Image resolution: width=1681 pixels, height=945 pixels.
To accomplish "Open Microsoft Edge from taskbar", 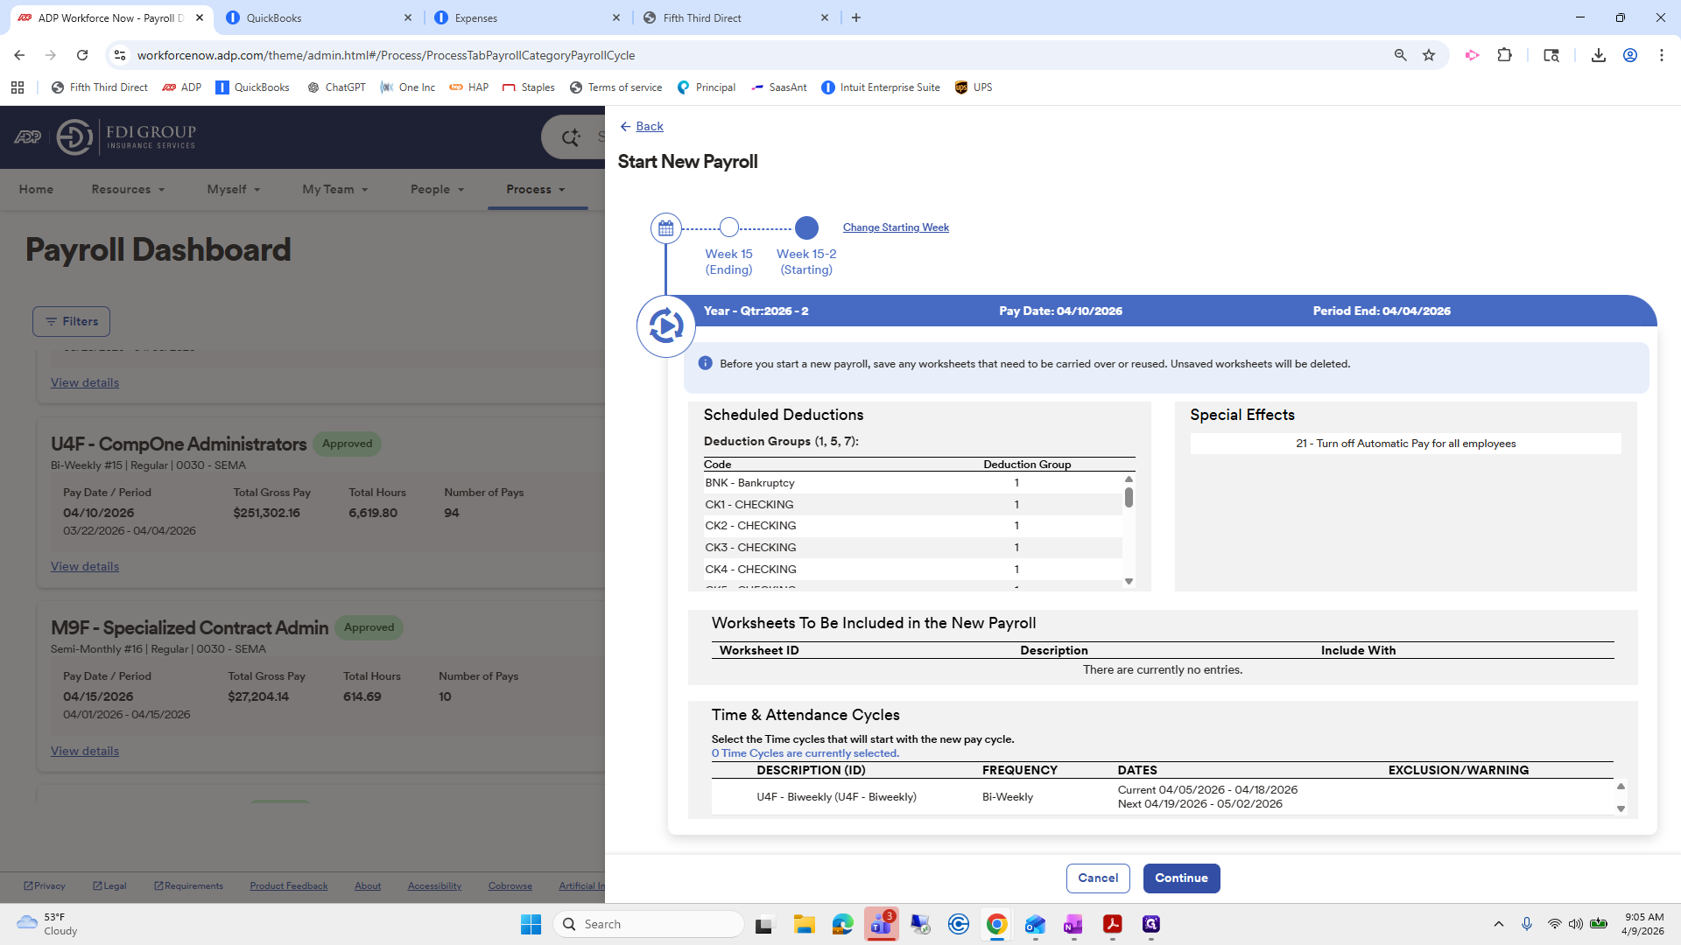I will tap(842, 924).
